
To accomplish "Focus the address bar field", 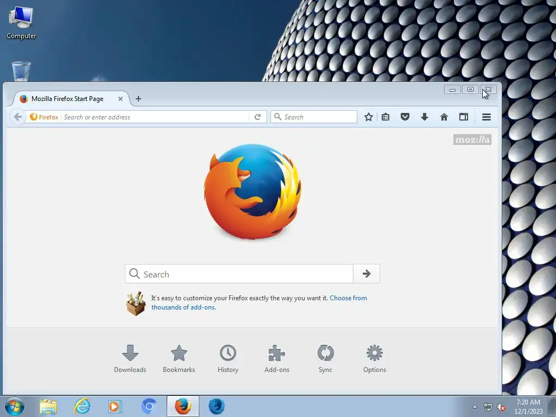I will pyautogui.click(x=155, y=117).
